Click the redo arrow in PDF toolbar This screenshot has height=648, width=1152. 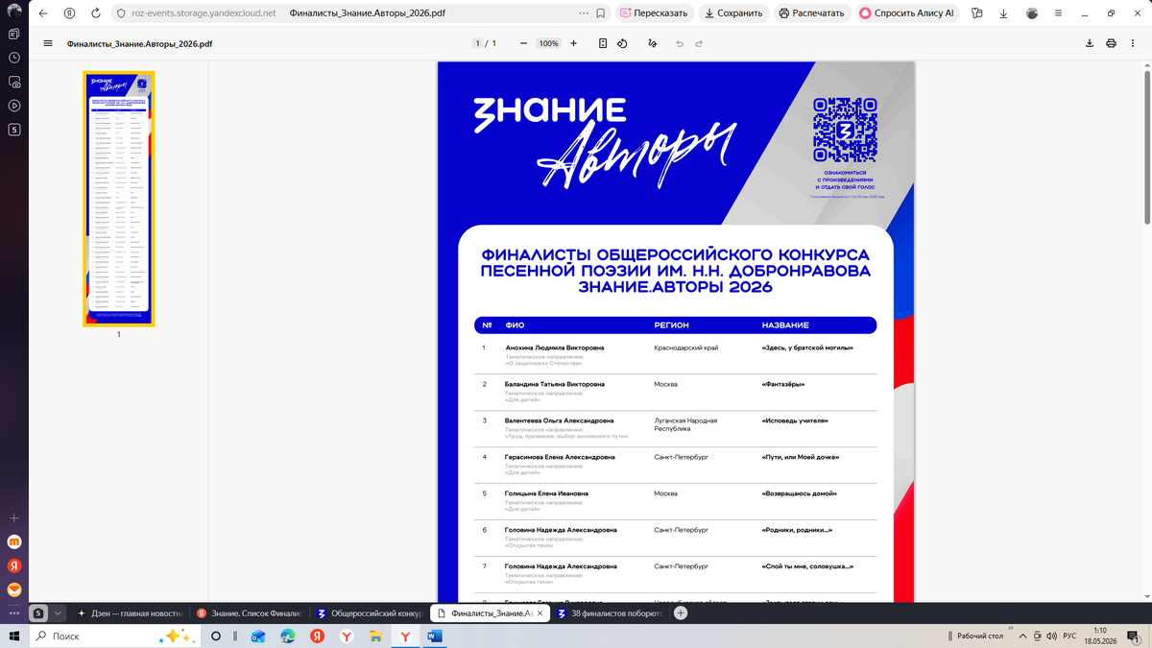(x=699, y=43)
